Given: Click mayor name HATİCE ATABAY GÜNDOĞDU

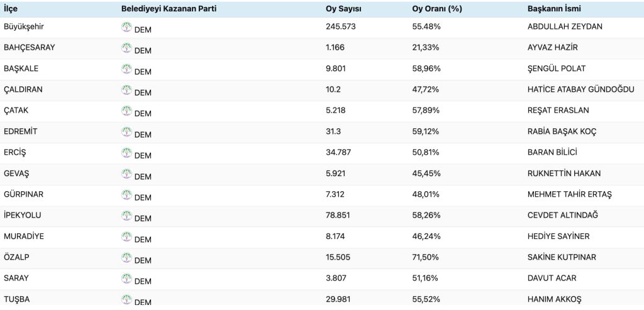Looking at the screenshot, I should [581, 89].
